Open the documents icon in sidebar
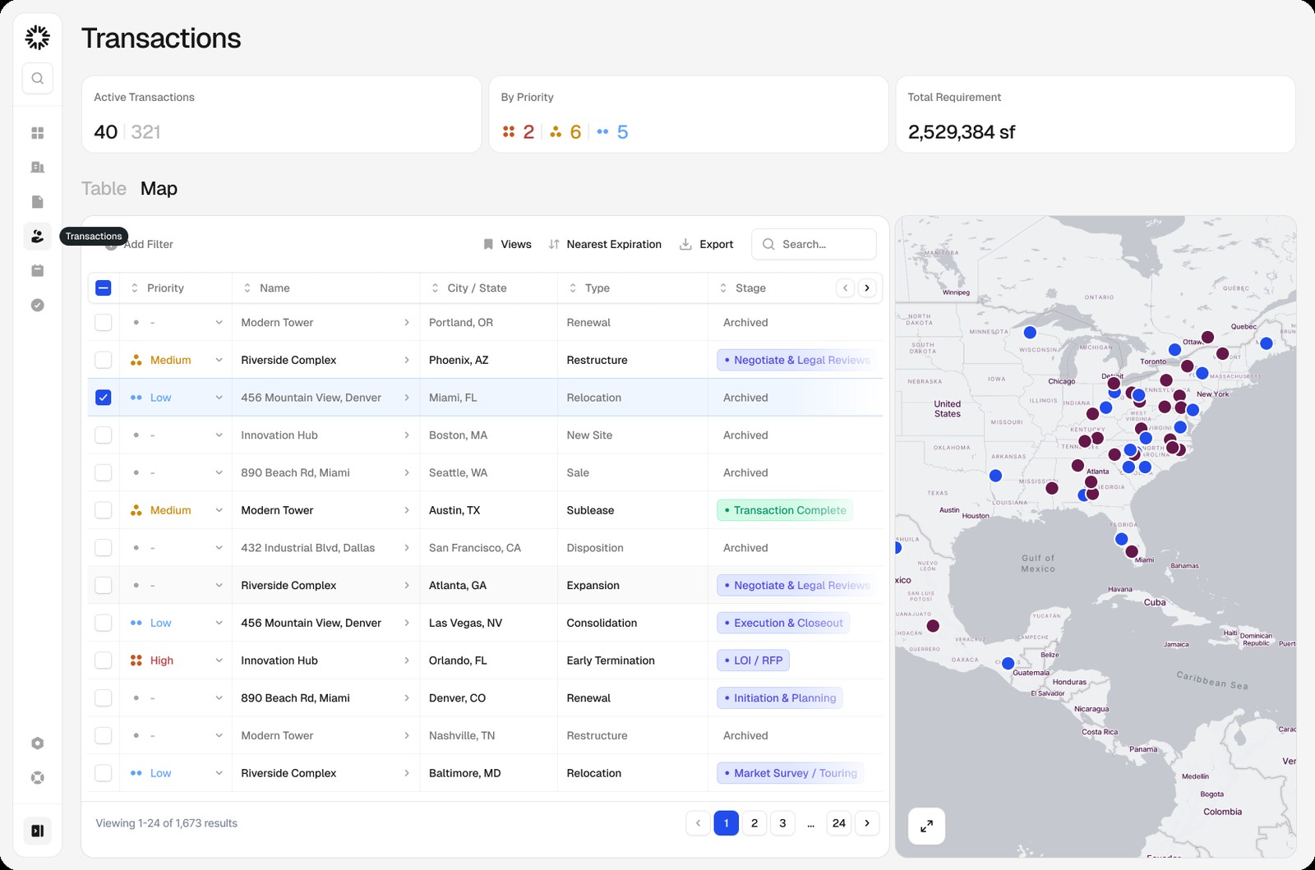The image size is (1315, 870). [37, 201]
